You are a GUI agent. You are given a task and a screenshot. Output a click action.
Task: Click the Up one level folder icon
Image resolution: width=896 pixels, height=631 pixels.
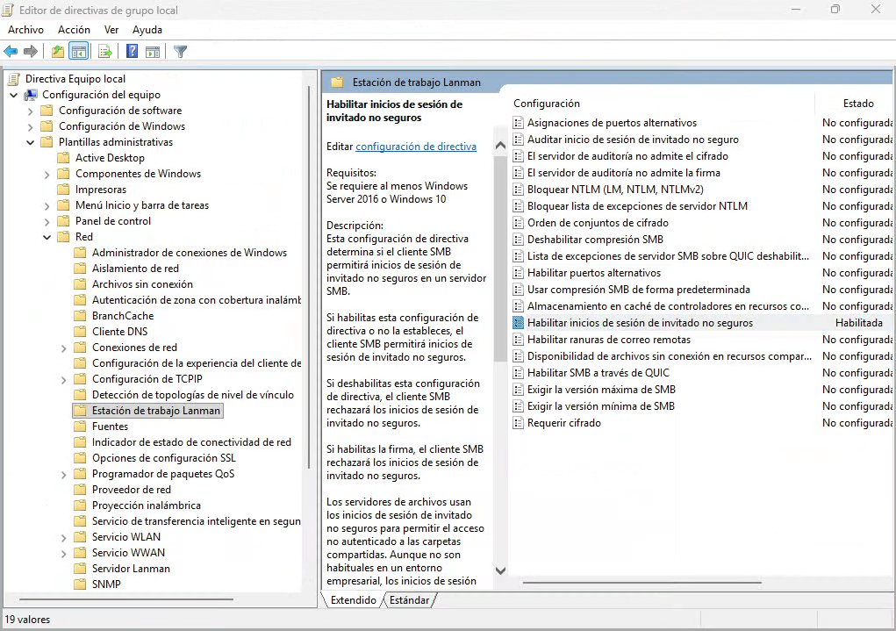tap(58, 52)
